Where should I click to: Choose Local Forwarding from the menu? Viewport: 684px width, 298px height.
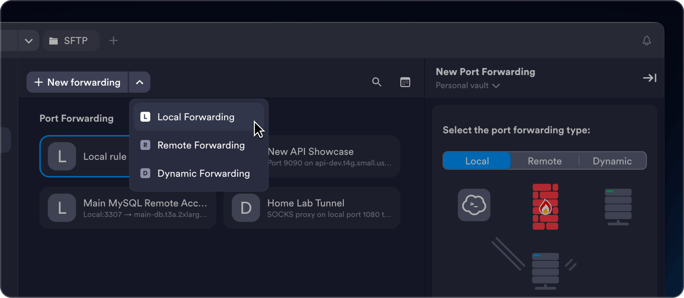click(x=199, y=117)
